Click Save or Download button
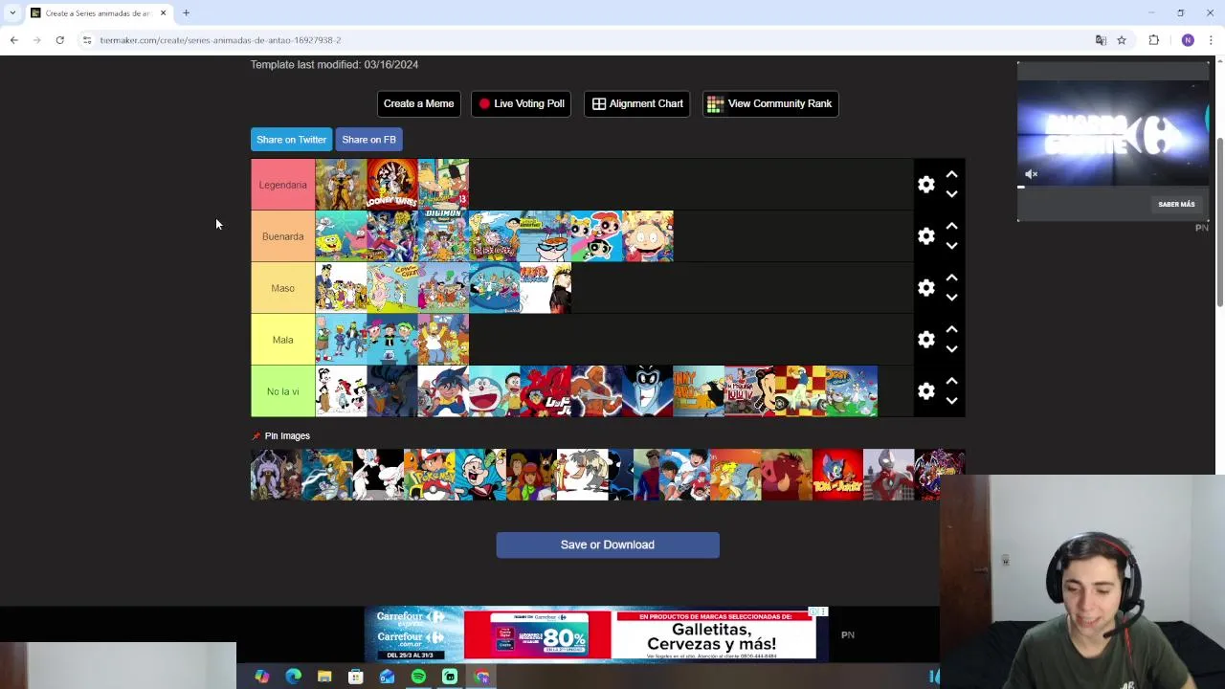This screenshot has width=1225, height=689. 608,545
